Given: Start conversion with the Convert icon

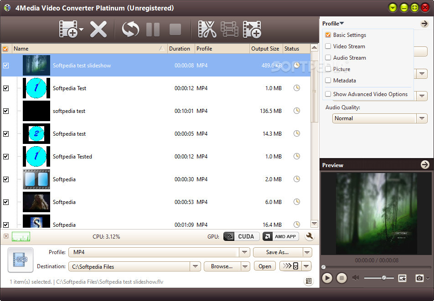Looking at the screenshot, I should pyautogui.click(x=130, y=29).
